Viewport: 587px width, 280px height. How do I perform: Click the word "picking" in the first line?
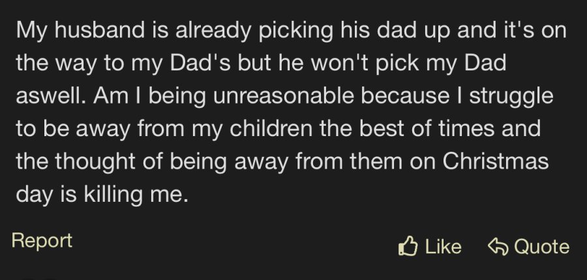click(295, 31)
